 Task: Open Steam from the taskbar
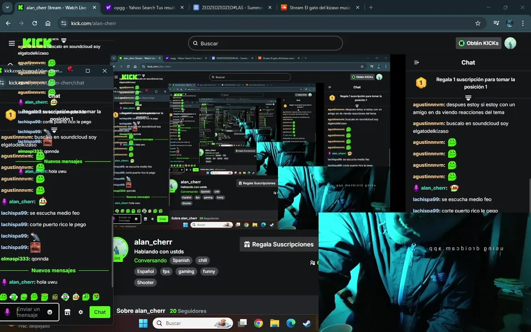point(307,323)
